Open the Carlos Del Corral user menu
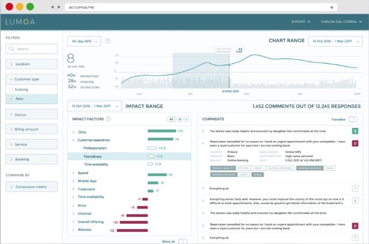The image size is (369, 244). 341,22
